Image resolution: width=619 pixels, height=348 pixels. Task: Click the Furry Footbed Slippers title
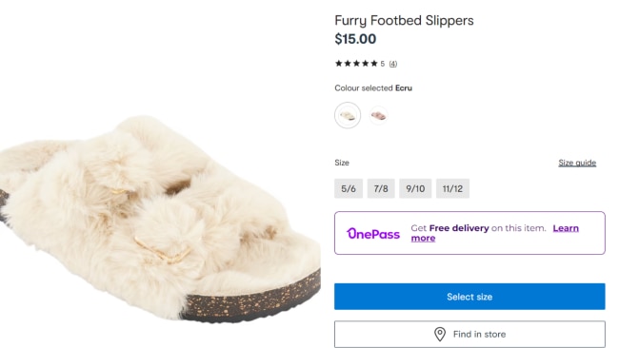404,21
